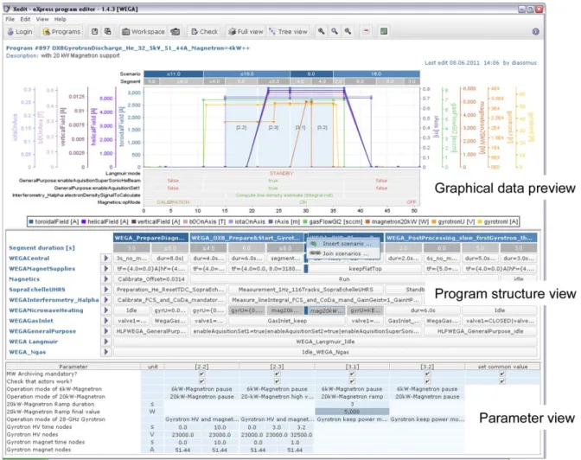Image resolution: width=581 pixels, height=460 pixels.
Task: Click the leftmost magnifier zoom icon
Action: (322, 31)
